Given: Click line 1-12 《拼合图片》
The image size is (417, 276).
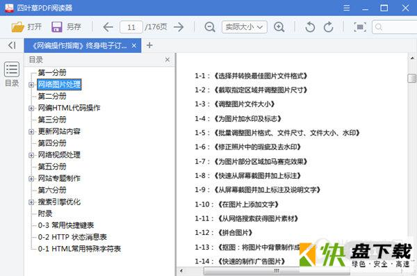Looking at the screenshot, I should (x=223, y=233).
